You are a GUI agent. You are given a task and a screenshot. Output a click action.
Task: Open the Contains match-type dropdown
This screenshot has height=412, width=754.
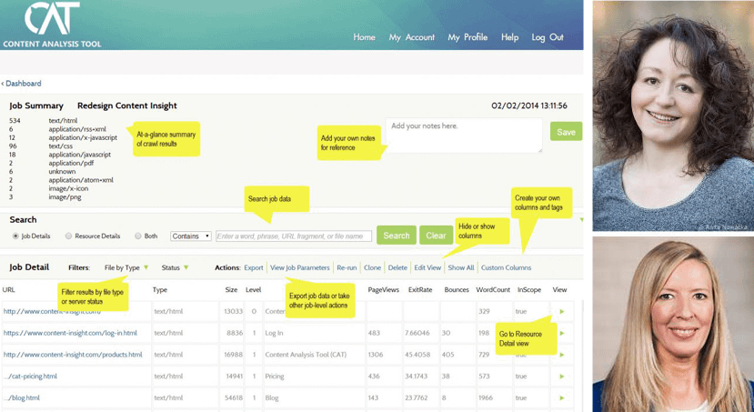pos(190,236)
